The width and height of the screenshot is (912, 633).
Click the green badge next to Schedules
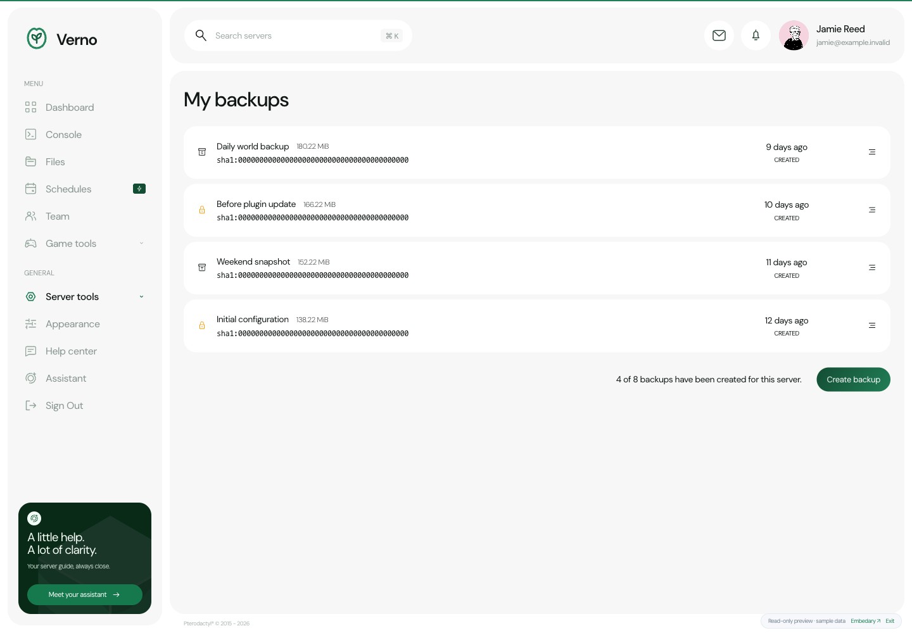pos(139,189)
